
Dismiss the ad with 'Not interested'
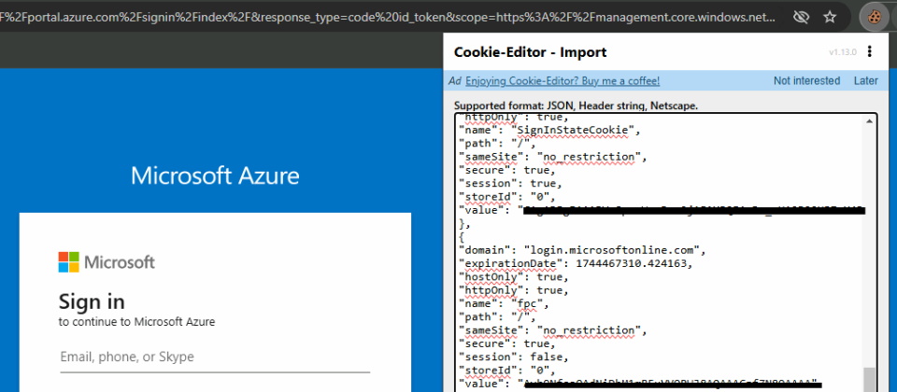click(806, 81)
